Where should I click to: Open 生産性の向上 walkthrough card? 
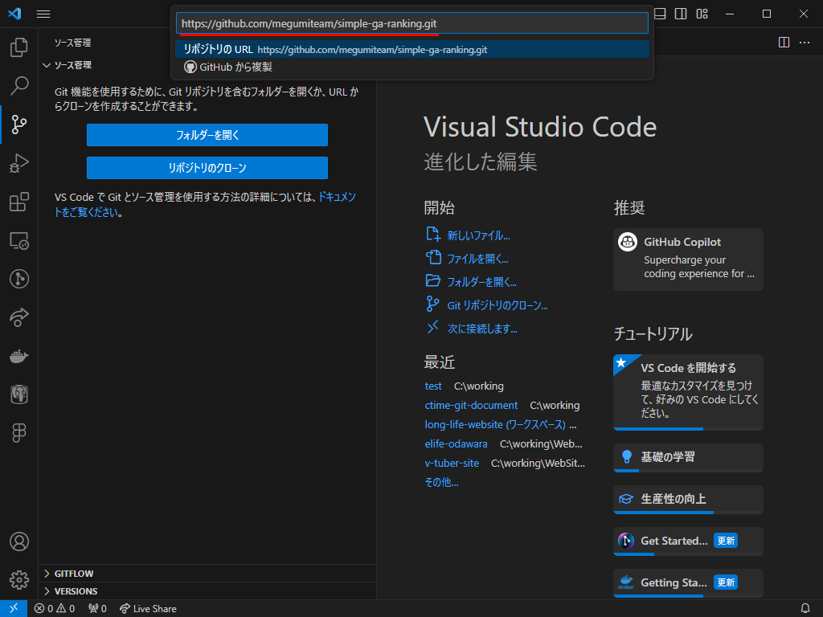coord(688,499)
